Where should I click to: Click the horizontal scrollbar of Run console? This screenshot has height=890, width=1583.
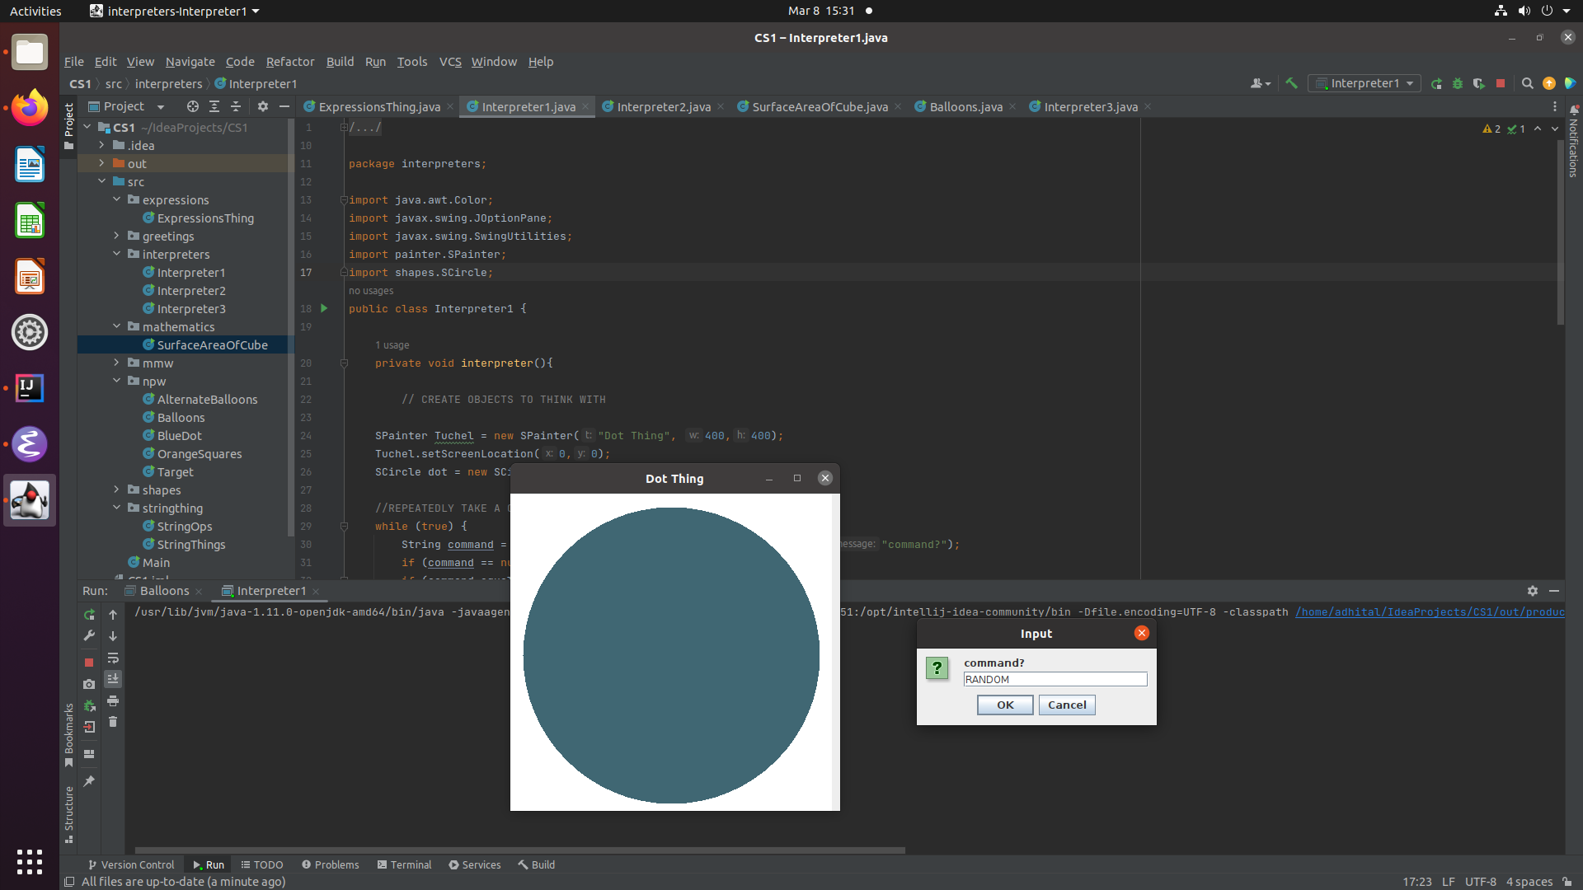click(x=519, y=850)
